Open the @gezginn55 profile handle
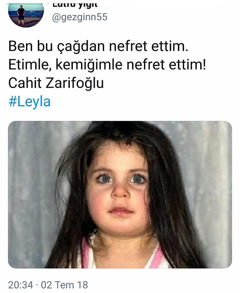 (x=79, y=17)
